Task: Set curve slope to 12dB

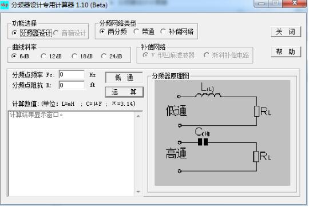Action: point(51,56)
